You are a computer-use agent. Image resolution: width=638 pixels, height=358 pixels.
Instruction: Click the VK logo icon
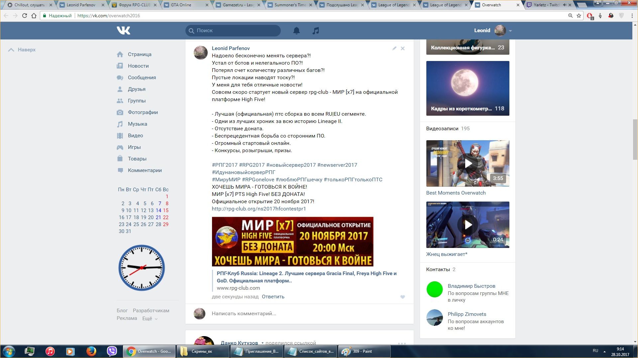[124, 30]
